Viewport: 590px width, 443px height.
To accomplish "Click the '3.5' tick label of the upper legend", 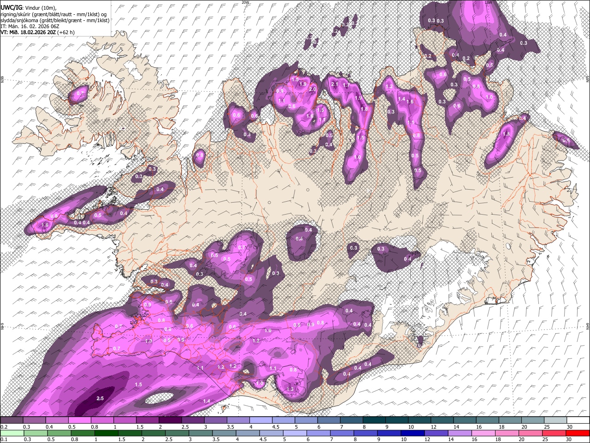I will click(x=230, y=427).
